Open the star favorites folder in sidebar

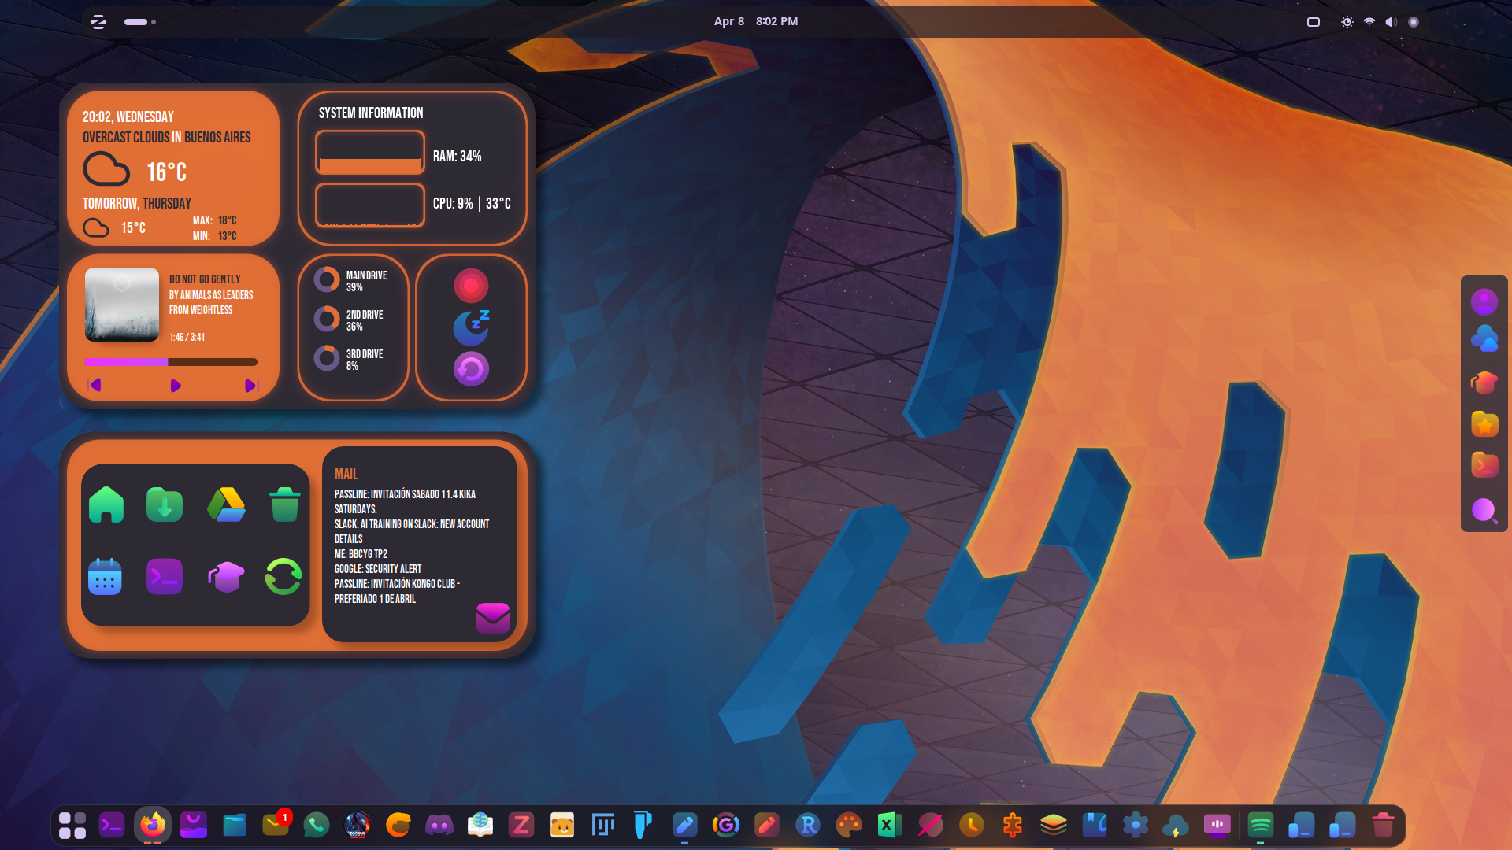pyautogui.click(x=1484, y=424)
